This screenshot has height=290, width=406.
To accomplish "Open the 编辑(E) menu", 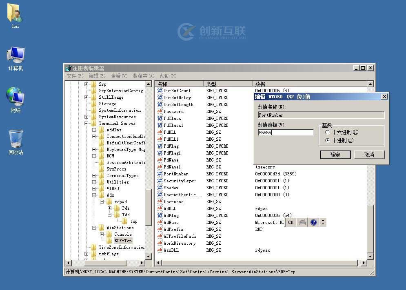I will click(97, 76).
